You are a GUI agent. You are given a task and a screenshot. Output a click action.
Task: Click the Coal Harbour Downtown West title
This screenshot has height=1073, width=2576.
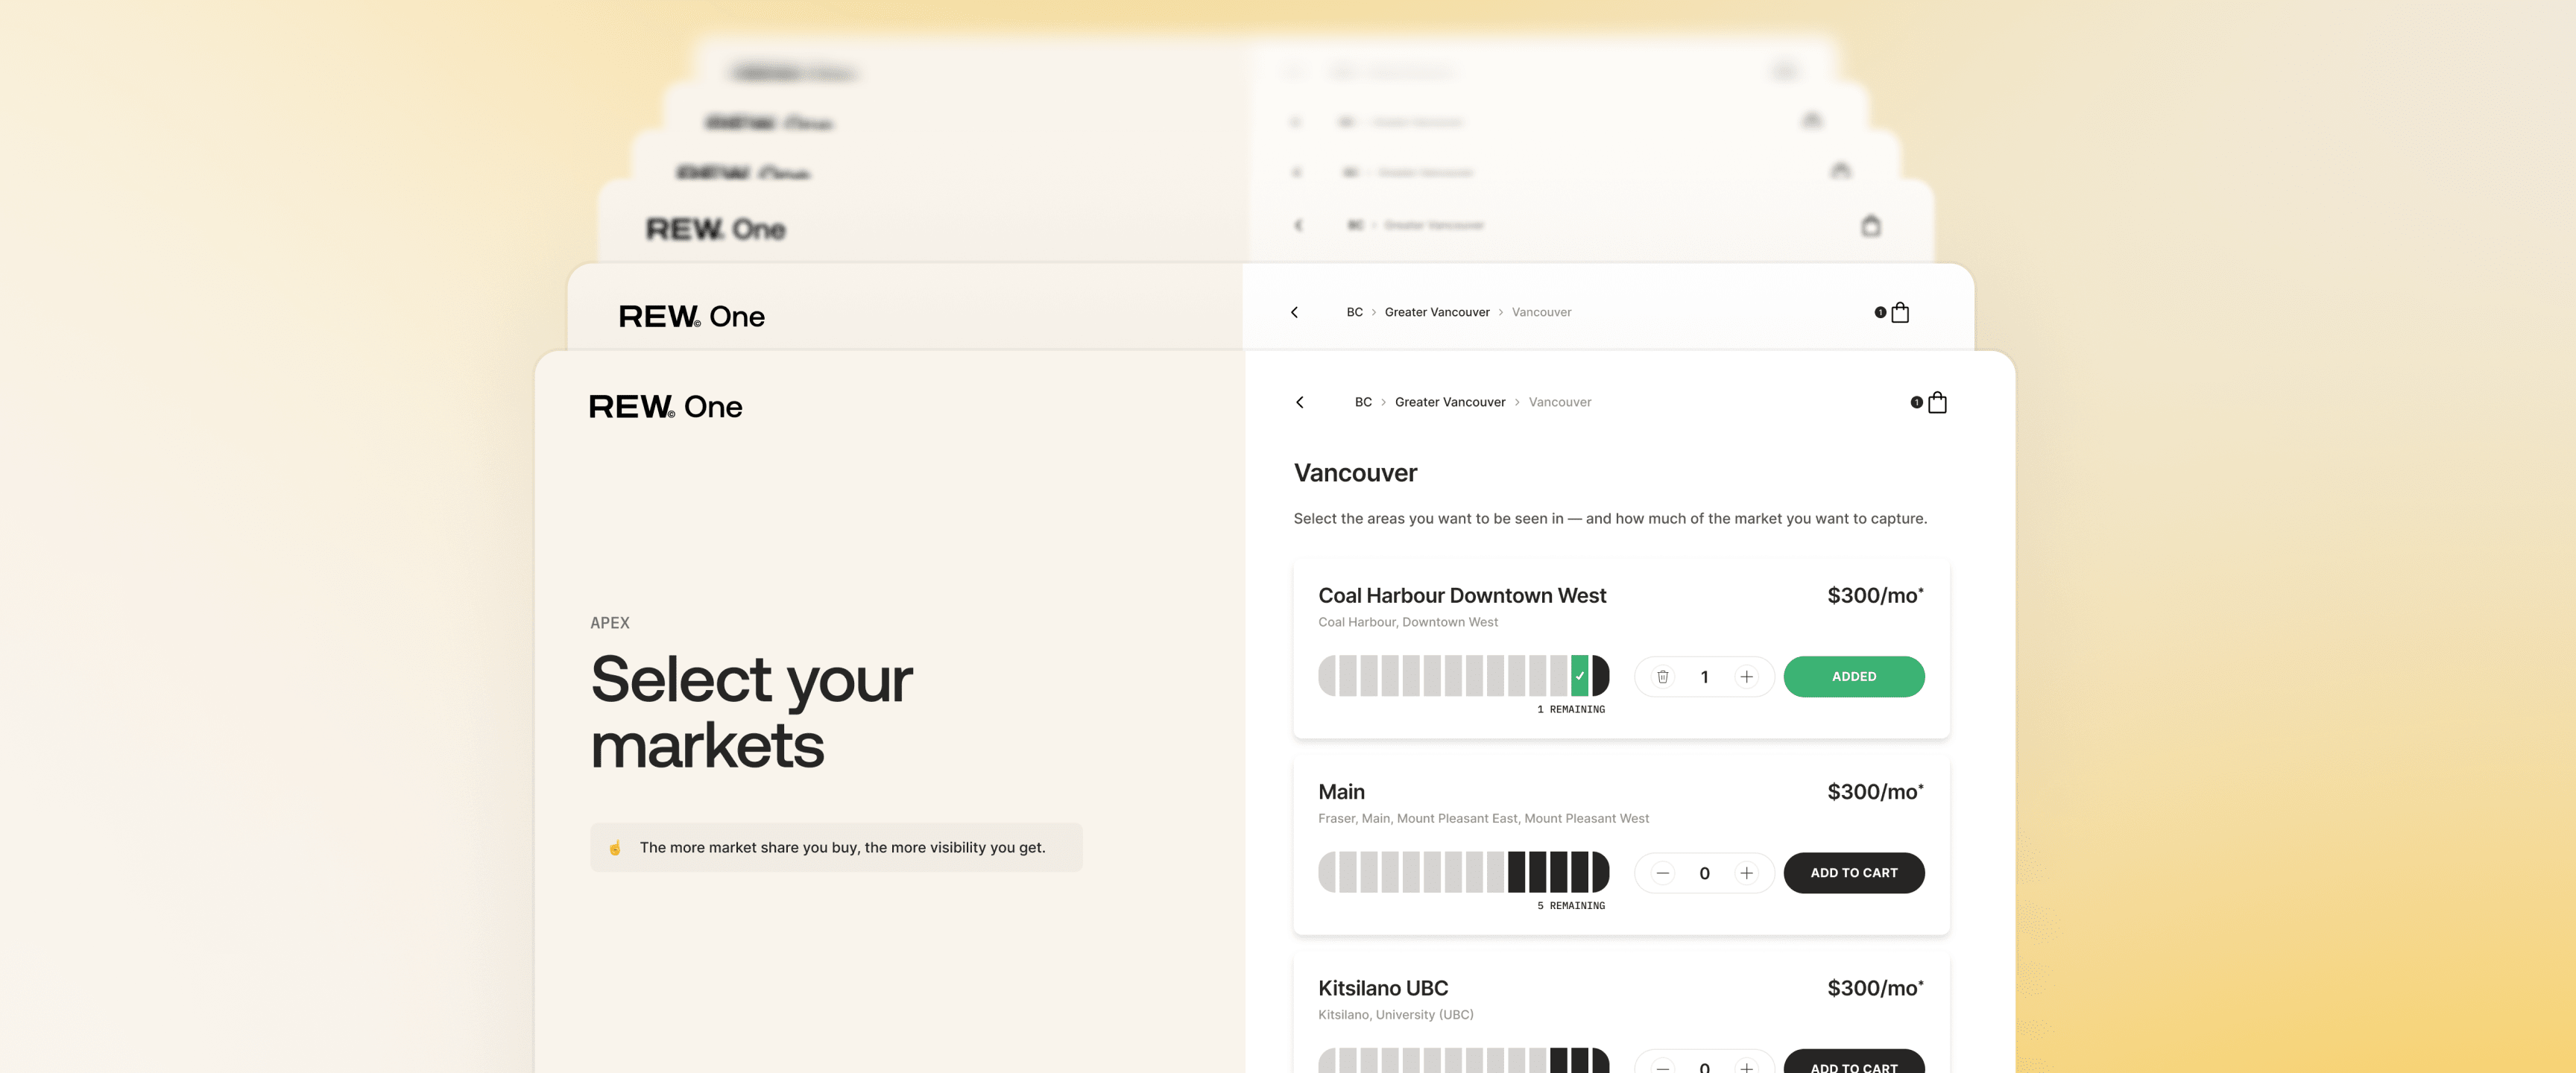[1462, 595]
